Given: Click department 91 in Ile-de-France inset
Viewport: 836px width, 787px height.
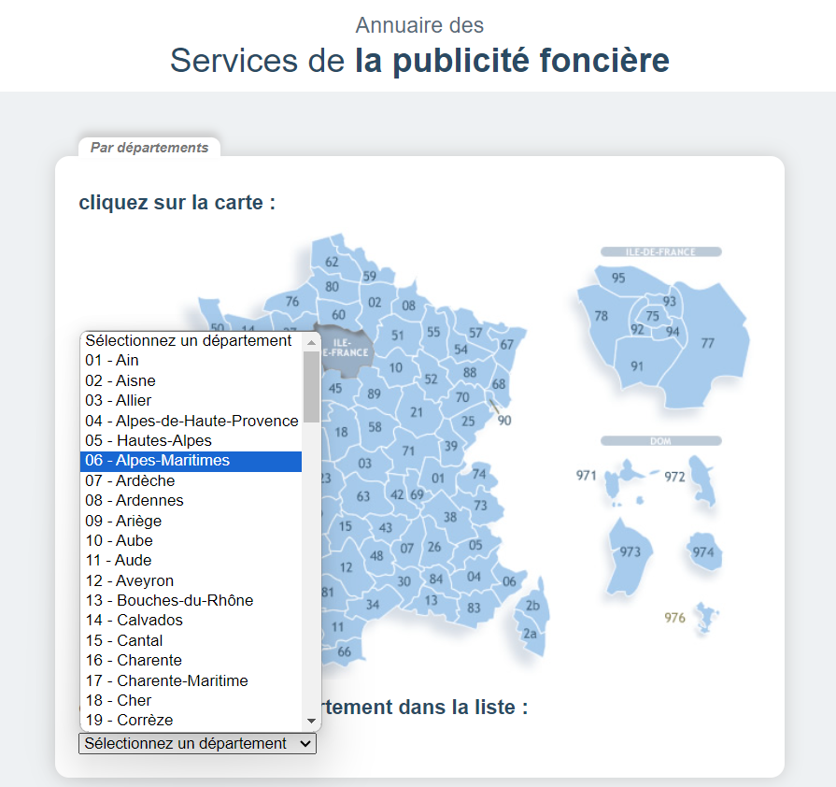Looking at the screenshot, I should tap(637, 366).
